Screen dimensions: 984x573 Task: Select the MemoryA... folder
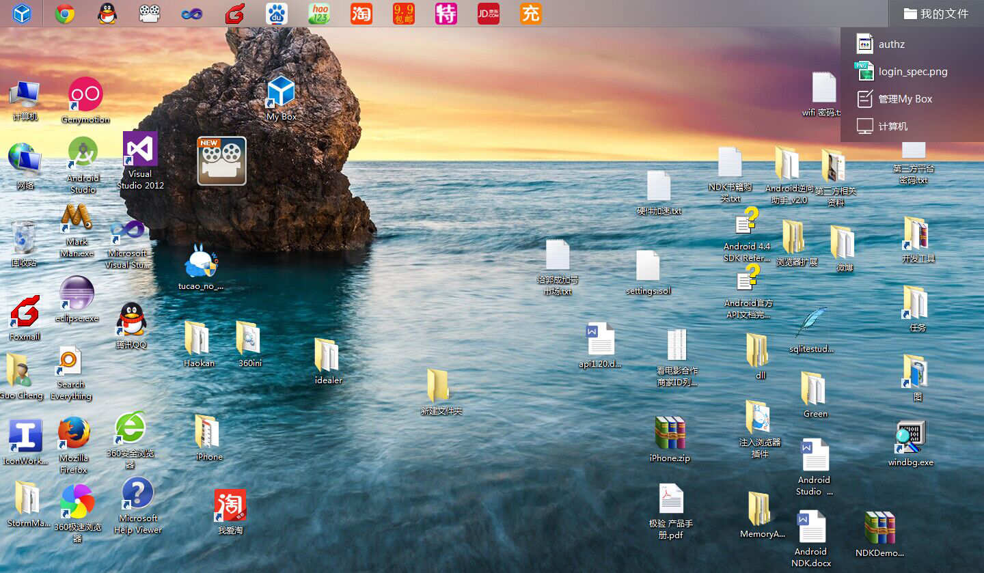click(x=762, y=515)
